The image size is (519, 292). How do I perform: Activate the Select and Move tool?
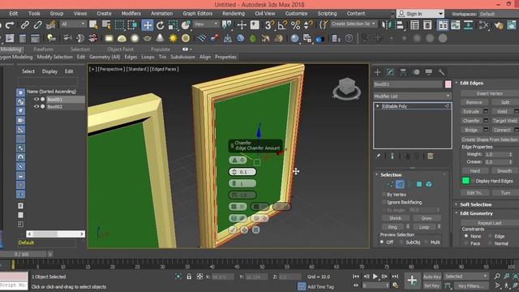coord(148,25)
